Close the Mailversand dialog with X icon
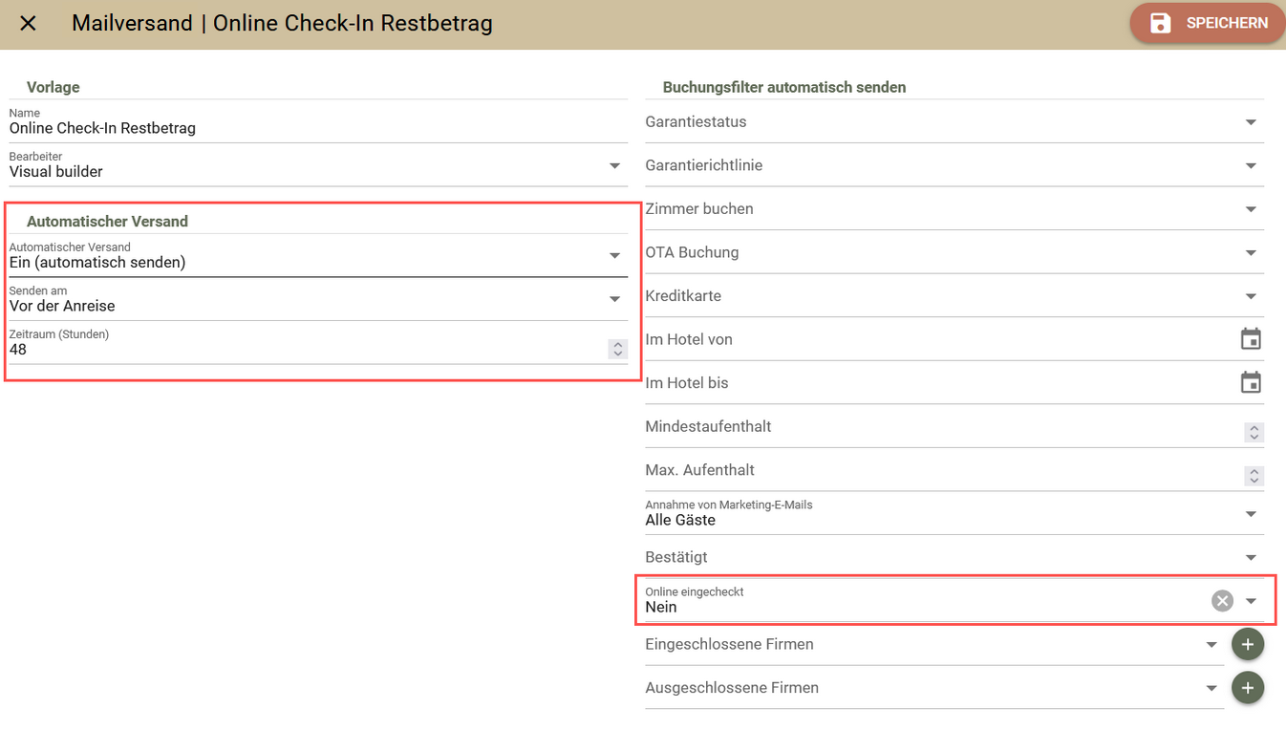The height and width of the screenshot is (730, 1286). (x=28, y=23)
